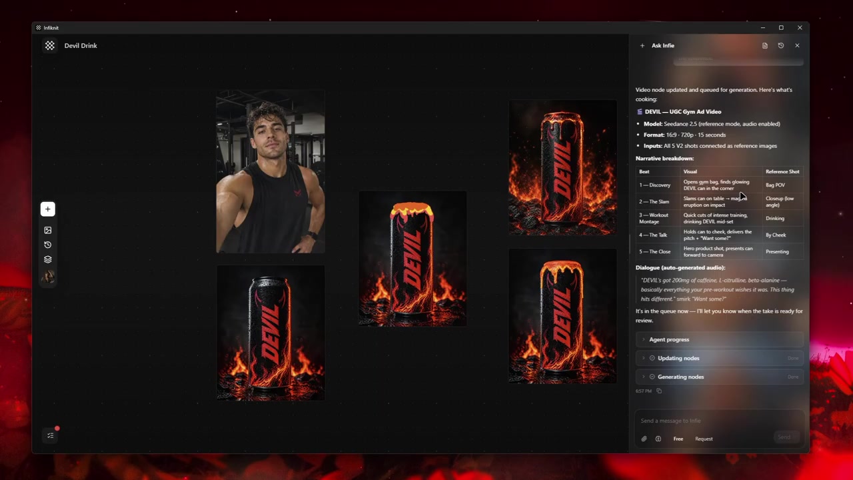Viewport: 853px width, 480px height.
Task: Attach a file with the paperclip icon
Action: 644,439
